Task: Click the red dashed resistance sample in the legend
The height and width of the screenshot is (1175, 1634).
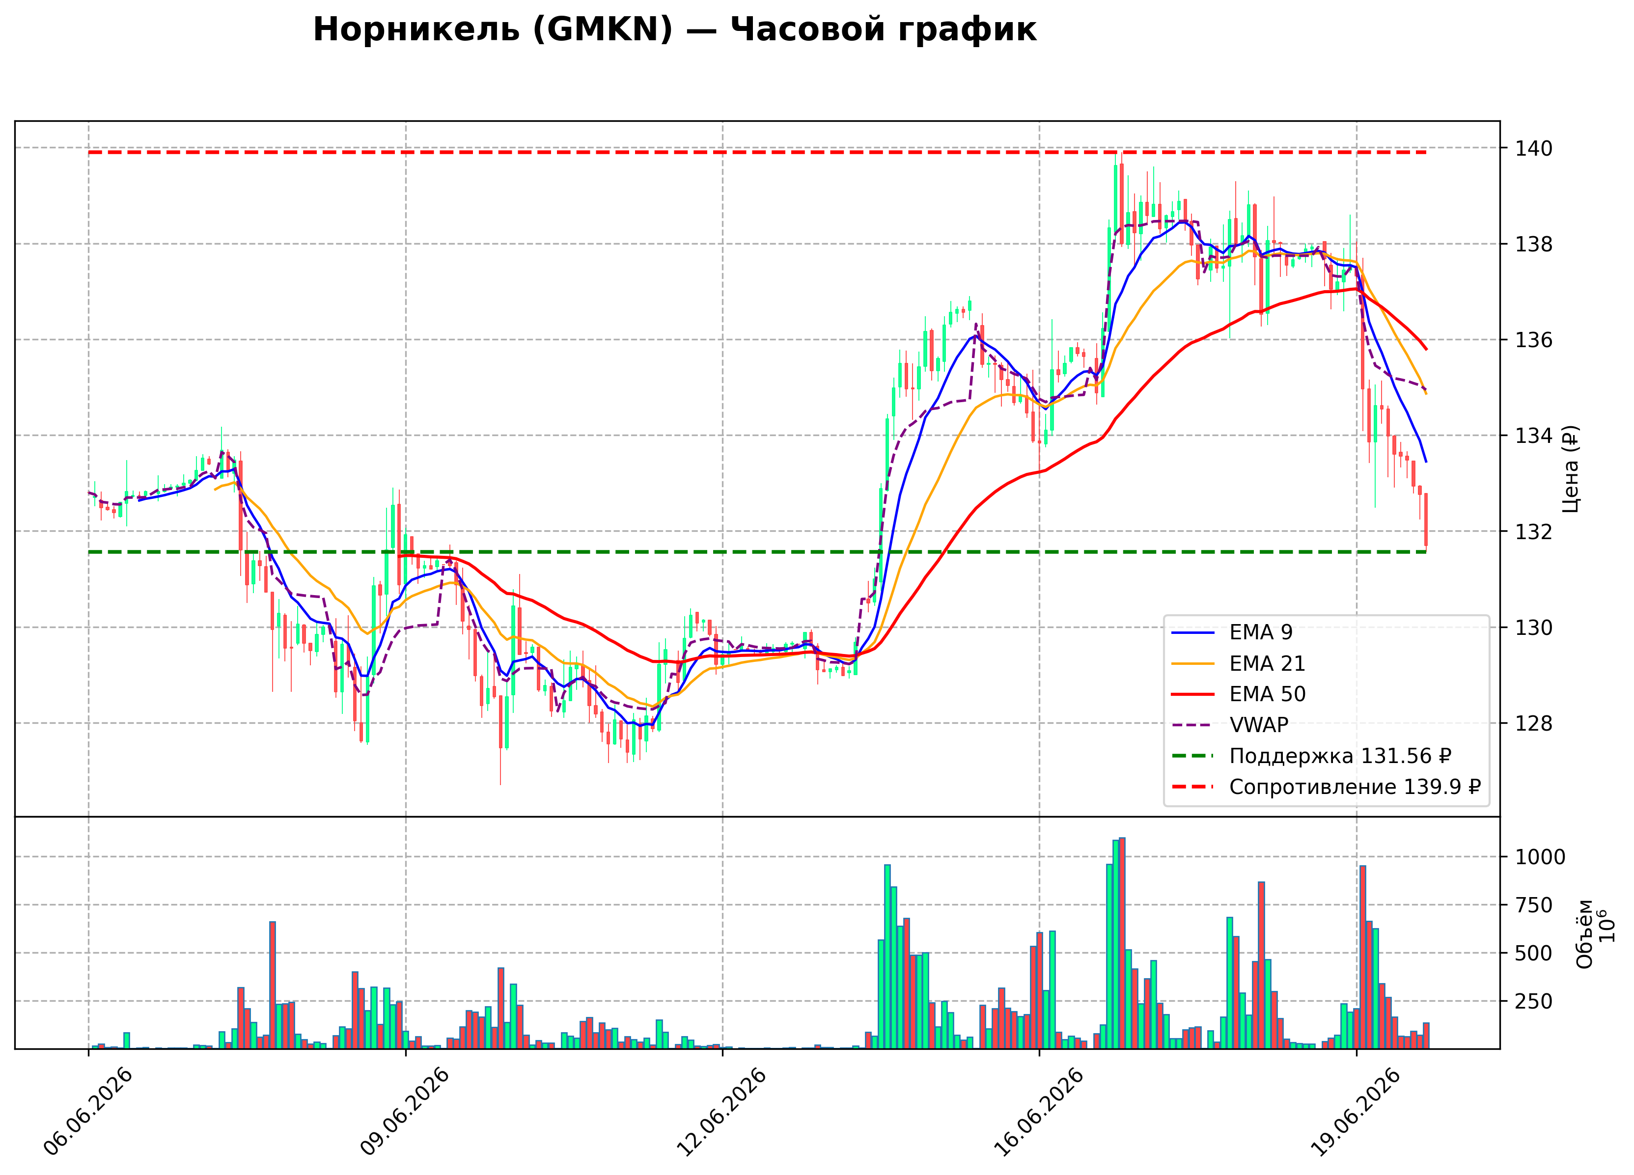Action: [x=1193, y=788]
